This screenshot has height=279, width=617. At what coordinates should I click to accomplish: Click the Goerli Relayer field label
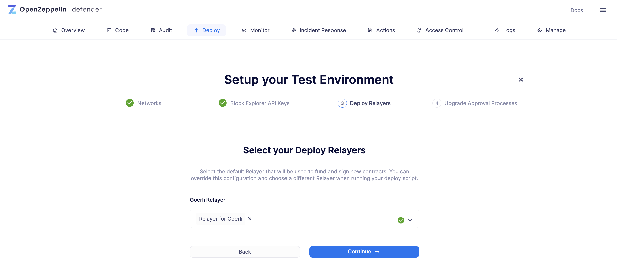click(x=207, y=200)
